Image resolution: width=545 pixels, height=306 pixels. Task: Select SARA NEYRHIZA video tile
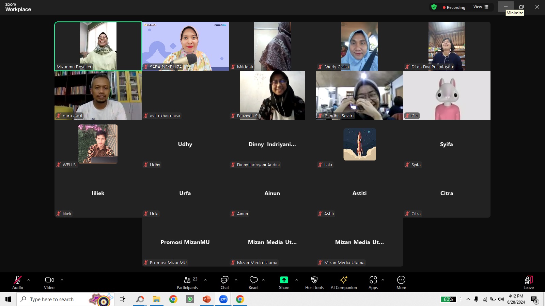pyautogui.click(x=185, y=46)
